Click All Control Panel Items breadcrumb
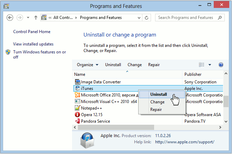 tap(63, 18)
